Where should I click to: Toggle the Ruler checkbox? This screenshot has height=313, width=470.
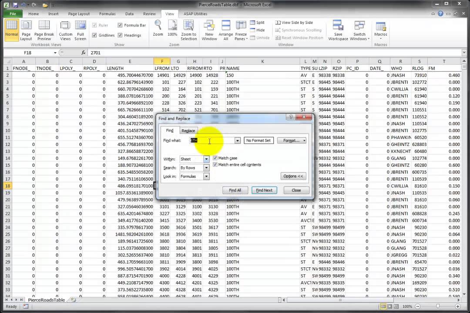pos(94,25)
